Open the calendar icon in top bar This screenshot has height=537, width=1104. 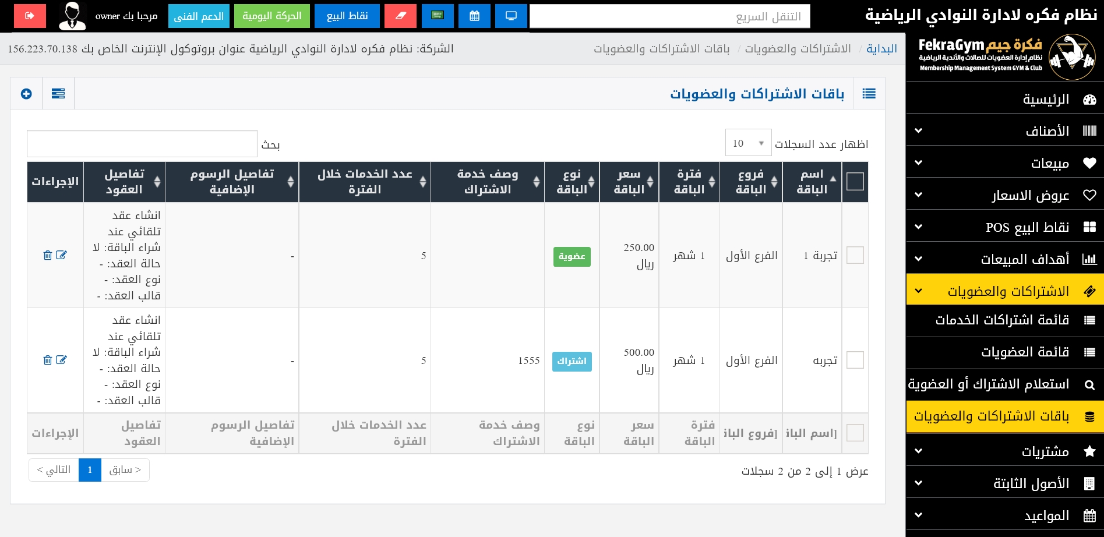[x=474, y=16]
